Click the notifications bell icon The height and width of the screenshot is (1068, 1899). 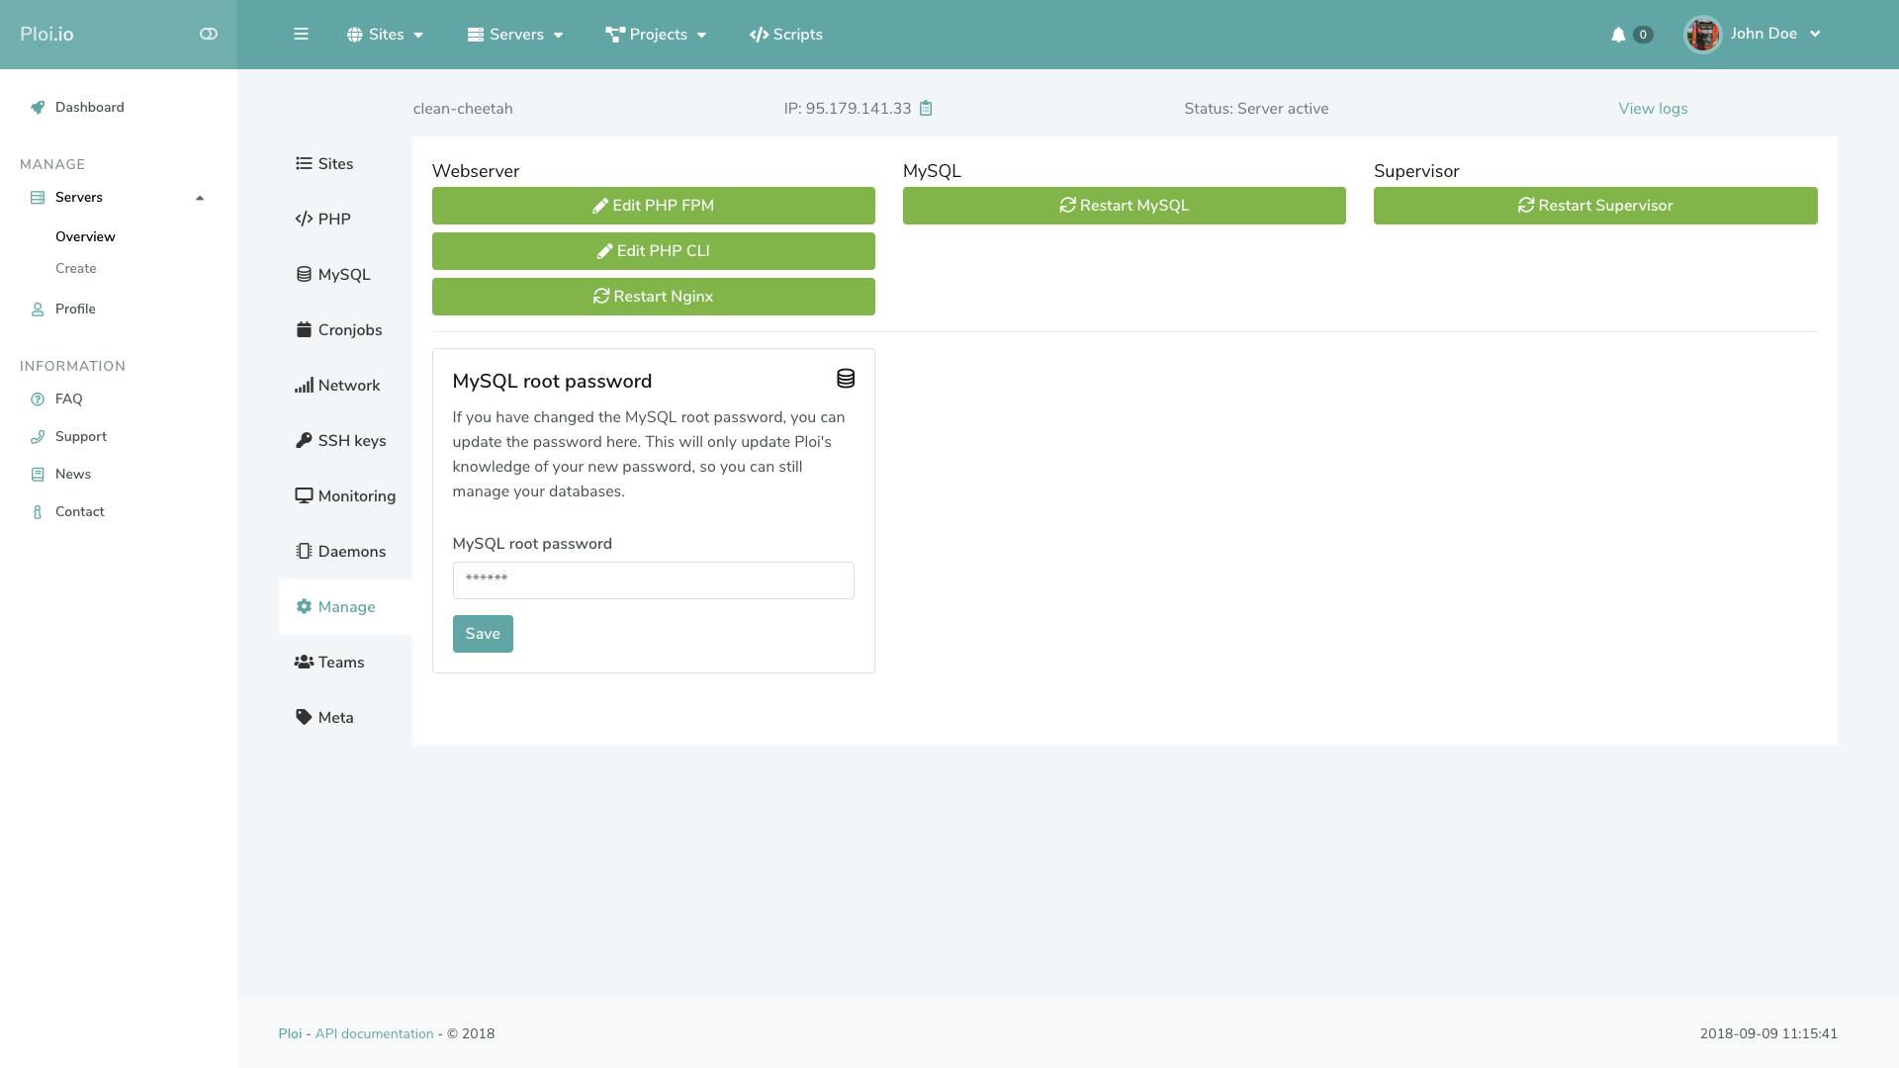[1618, 35]
